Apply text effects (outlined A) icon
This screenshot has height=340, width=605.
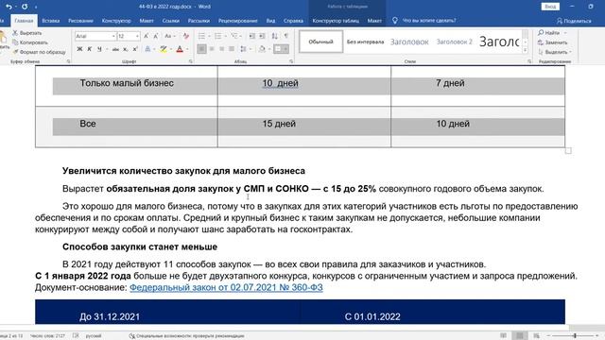point(147,49)
